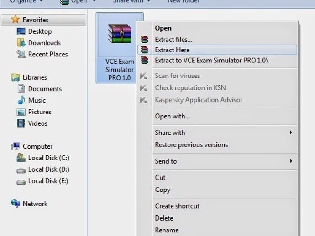Open Pictures library label
This screenshot has height=236, width=315.
(x=40, y=112)
